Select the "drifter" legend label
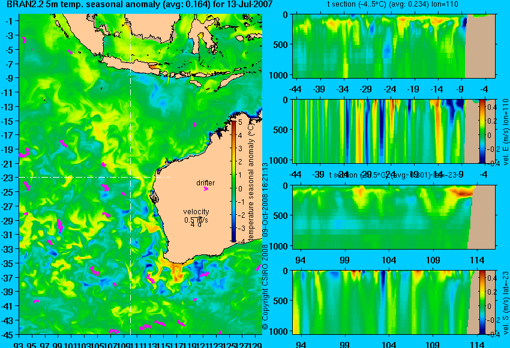Screen dimensions: 510x348 (x=206, y=183)
